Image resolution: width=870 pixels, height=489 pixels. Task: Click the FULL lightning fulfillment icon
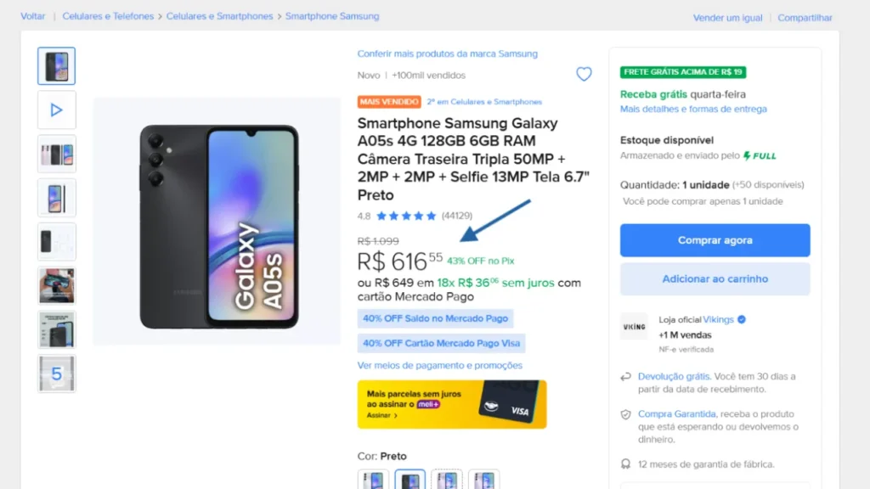(748, 156)
